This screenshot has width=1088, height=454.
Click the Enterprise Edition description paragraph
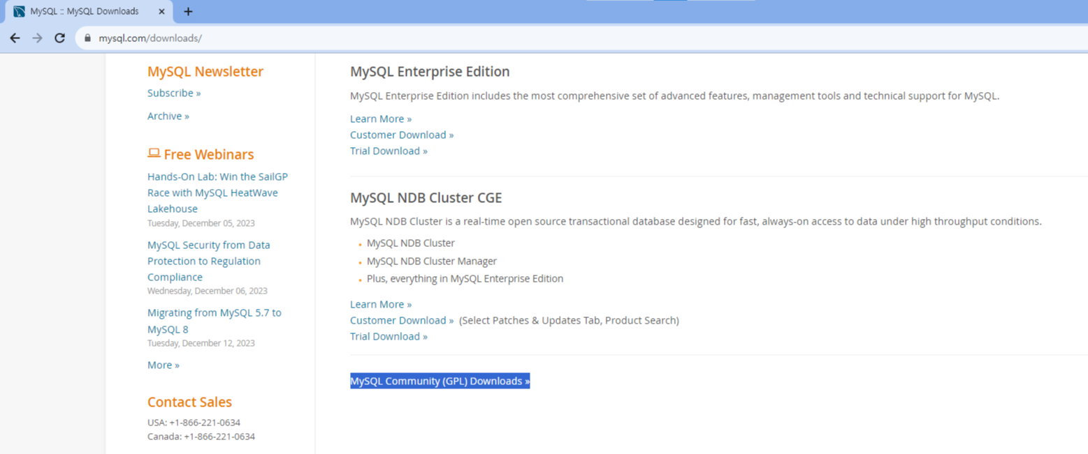pos(675,96)
